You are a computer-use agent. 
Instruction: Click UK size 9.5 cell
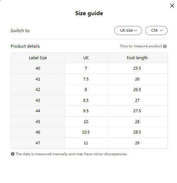[86, 111]
